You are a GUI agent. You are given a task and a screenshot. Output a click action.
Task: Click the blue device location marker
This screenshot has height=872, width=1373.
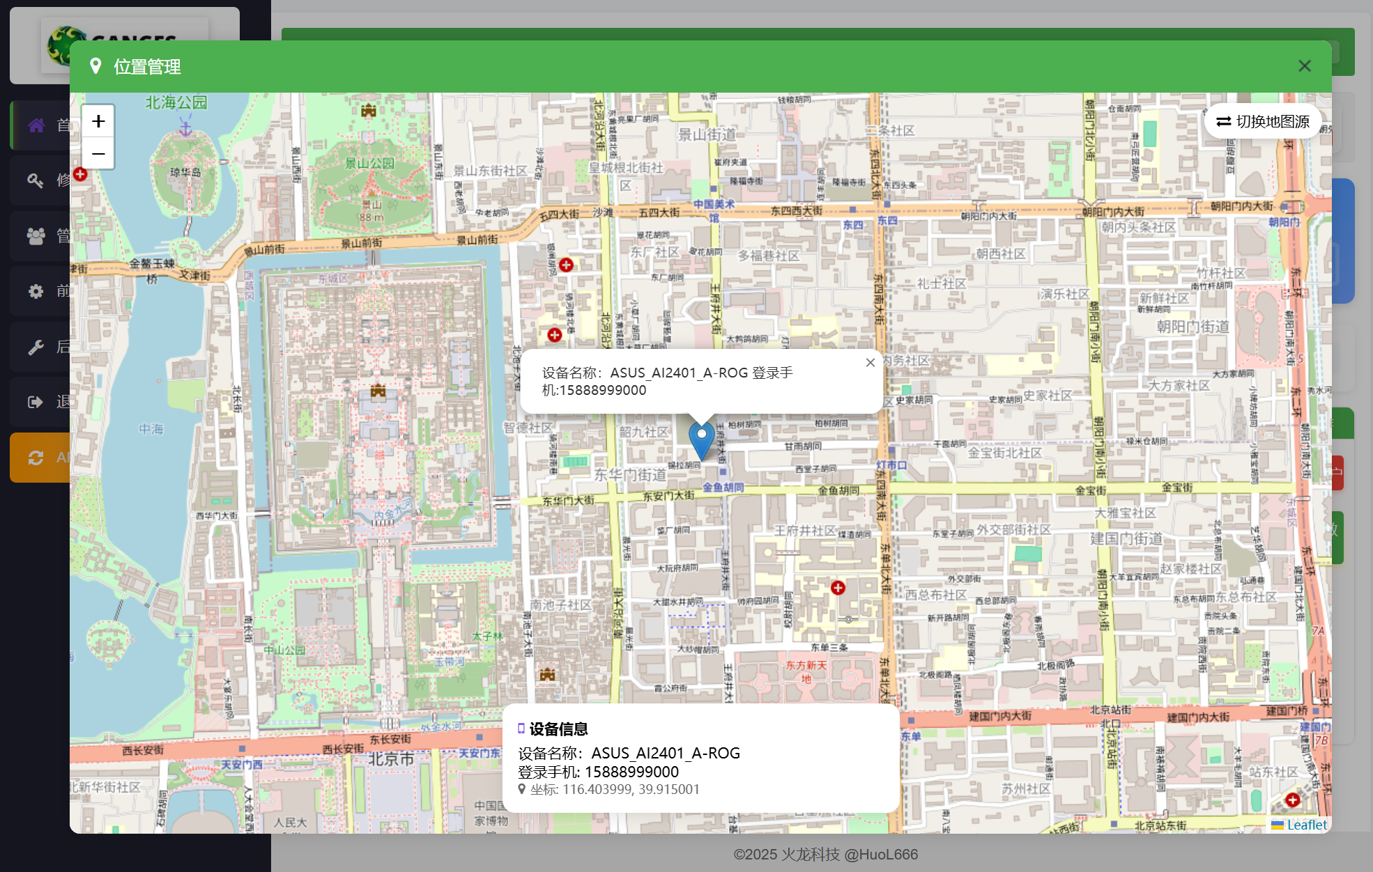tap(701, 439)
